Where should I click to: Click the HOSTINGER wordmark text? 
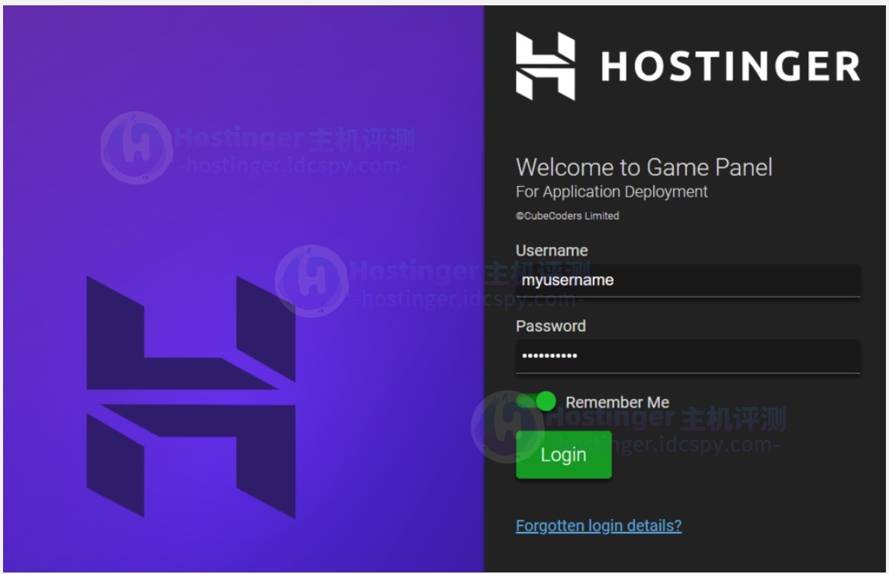click(730, 66)
